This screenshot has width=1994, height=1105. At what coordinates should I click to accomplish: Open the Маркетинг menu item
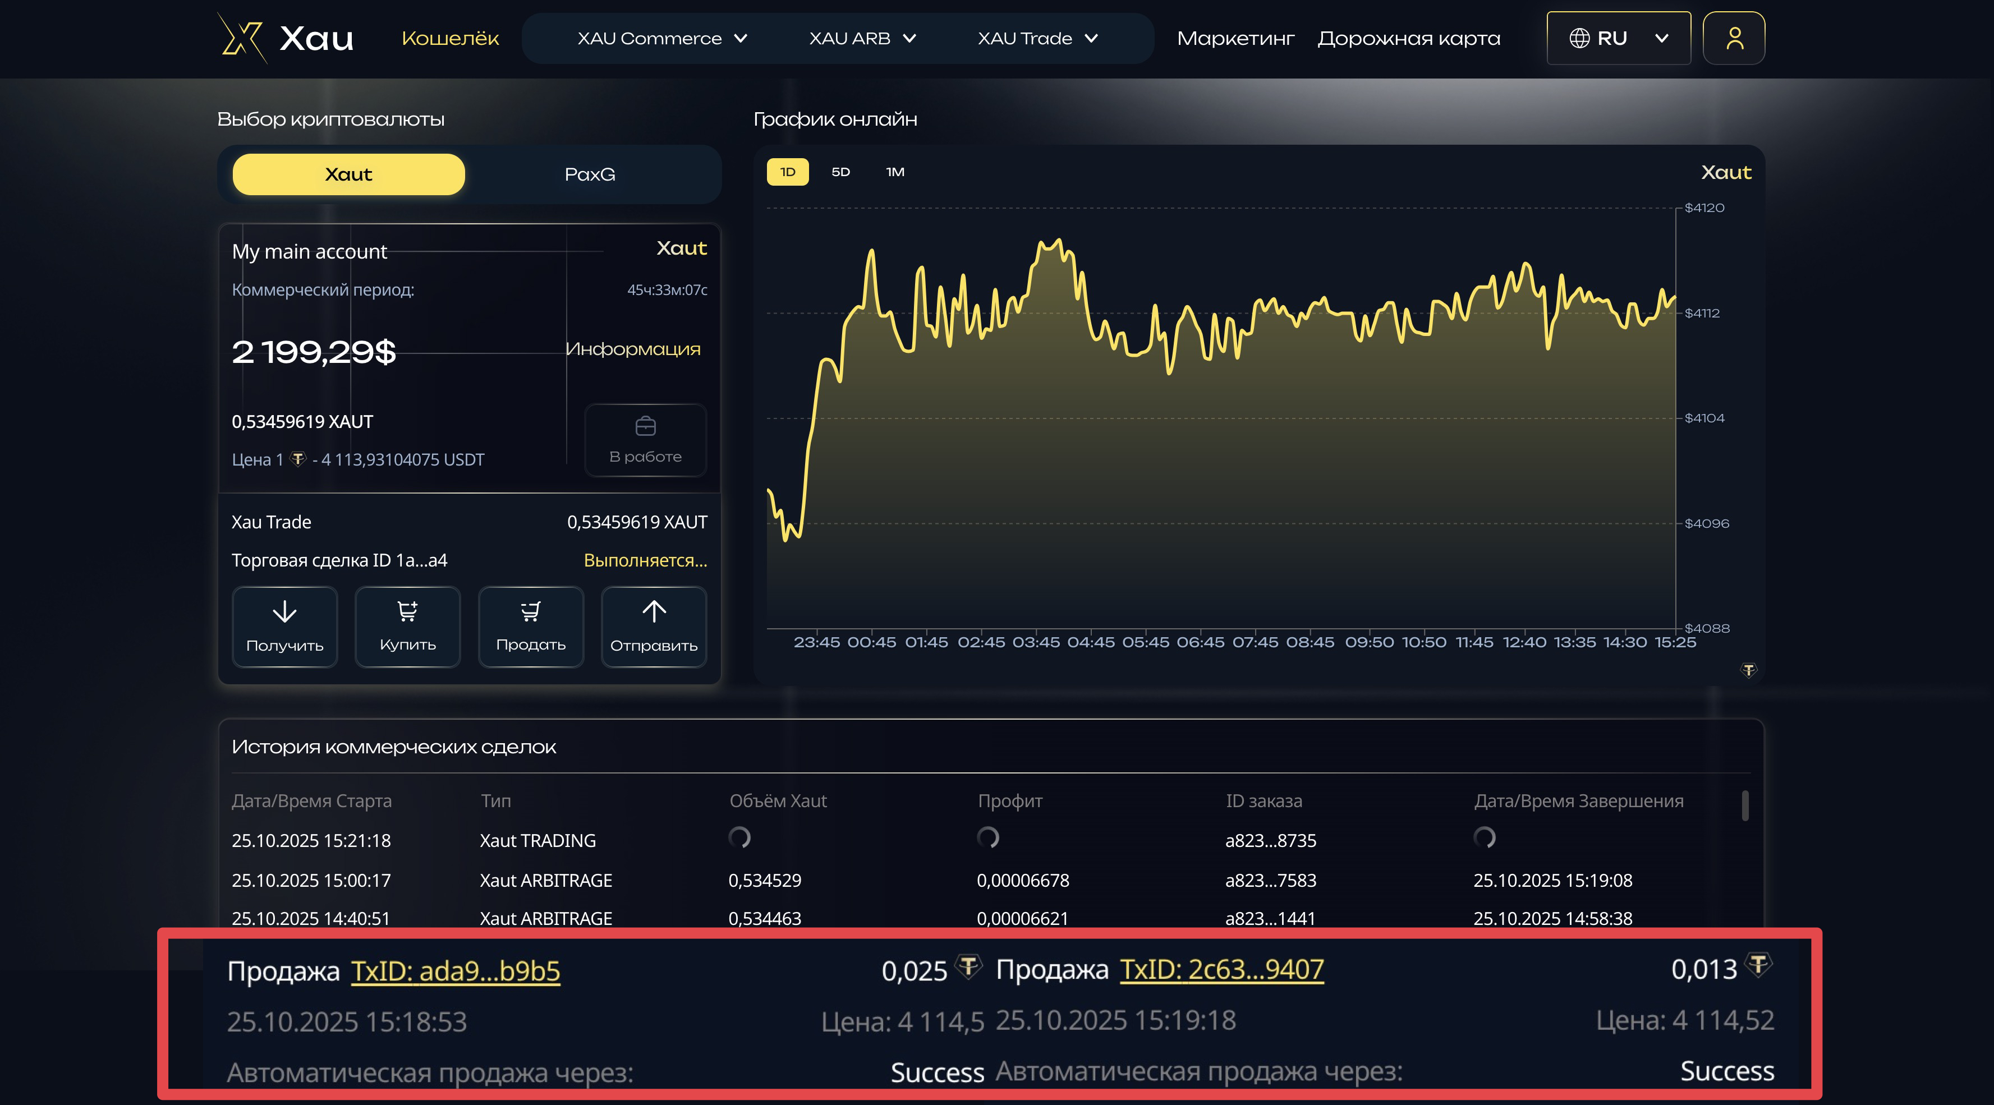click(x=1235, y=38)
